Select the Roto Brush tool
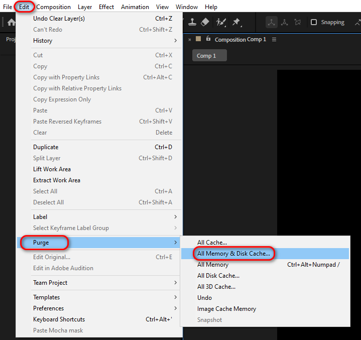Image resolution: width=361 pixels, height=340 pixels. [221, 22]
